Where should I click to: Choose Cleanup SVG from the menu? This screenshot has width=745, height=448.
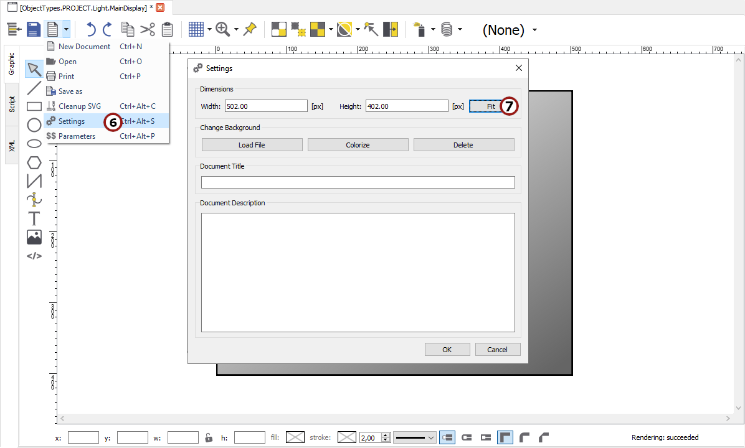(x=79, y=106)
